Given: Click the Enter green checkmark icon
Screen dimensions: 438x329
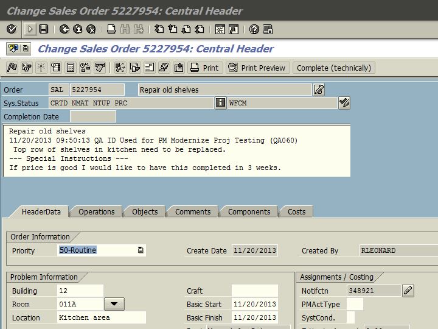Looking at the screenshot, I should [12, 29].
